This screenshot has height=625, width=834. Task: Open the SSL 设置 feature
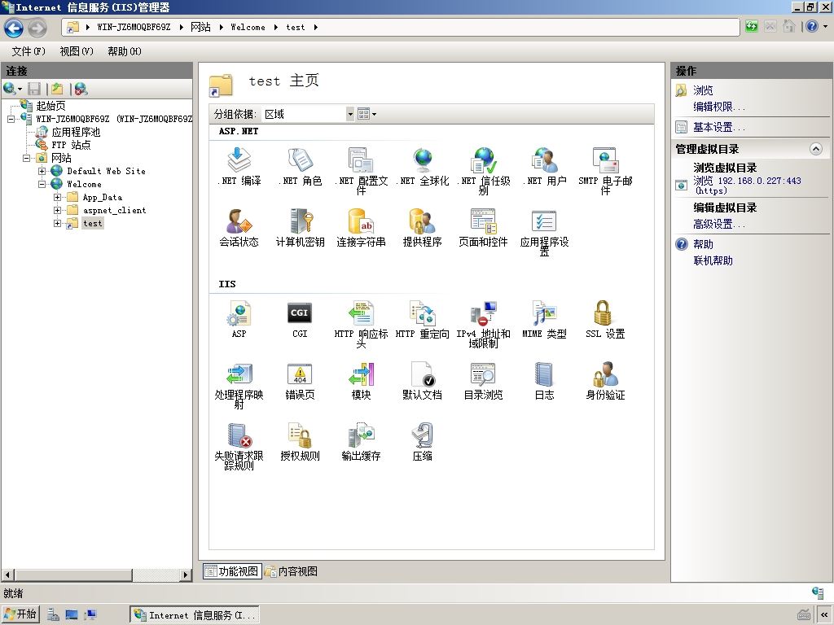click(x=605, y=319)
